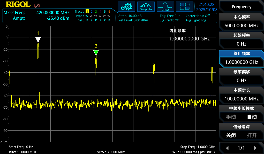Click the 中频步长模式 step mode label

242,108
